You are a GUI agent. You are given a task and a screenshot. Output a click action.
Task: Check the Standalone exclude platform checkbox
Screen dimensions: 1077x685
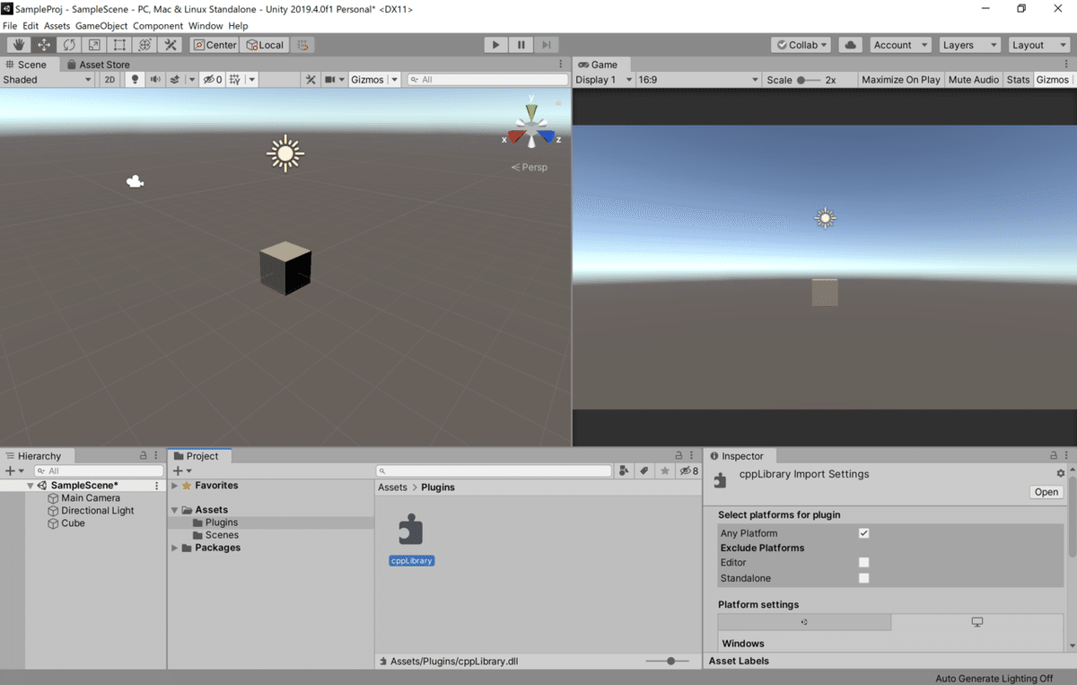click(863, 578)
